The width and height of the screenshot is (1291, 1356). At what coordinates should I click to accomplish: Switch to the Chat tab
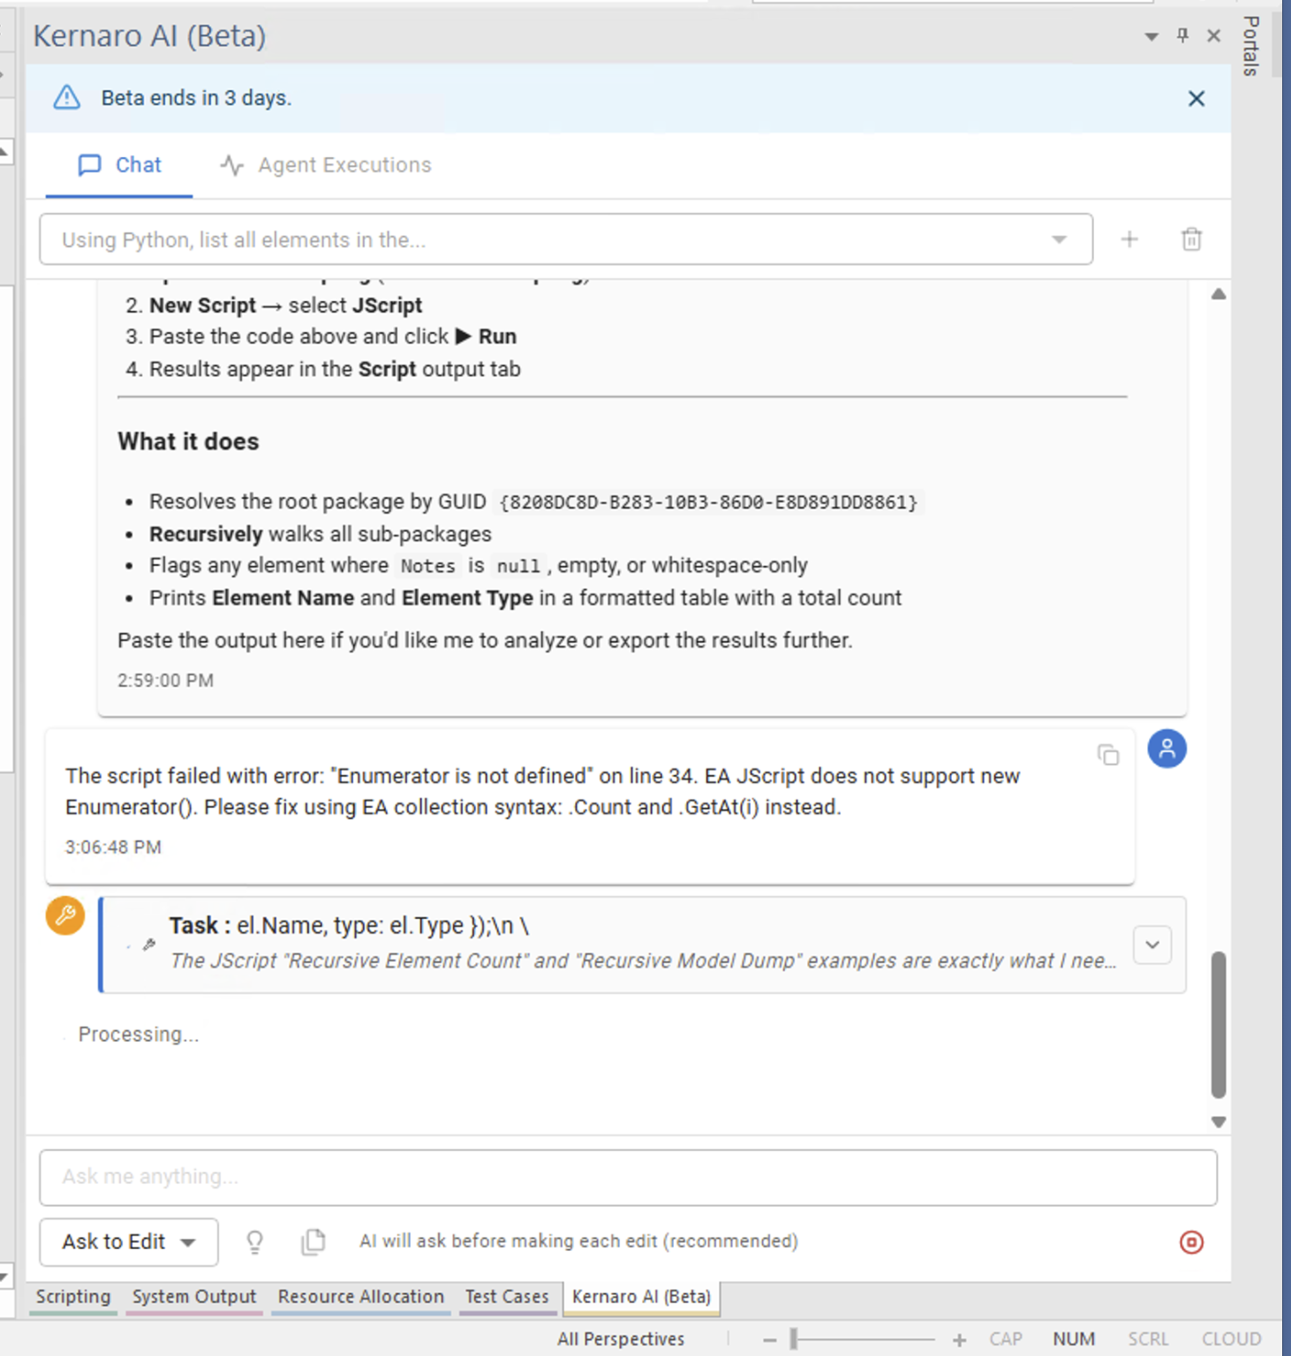tap(119, 165)
